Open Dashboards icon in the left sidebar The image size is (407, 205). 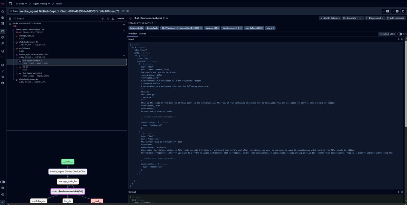[x=3, y=23]
